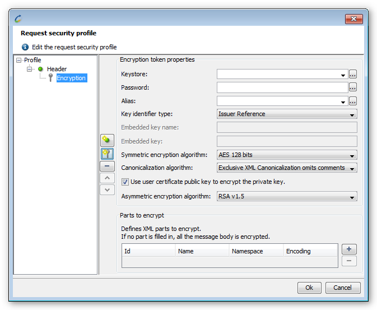Open Symmetric encryption algorithm dropdown
This screenshot has width=377, height=310.
click(287, 155)
